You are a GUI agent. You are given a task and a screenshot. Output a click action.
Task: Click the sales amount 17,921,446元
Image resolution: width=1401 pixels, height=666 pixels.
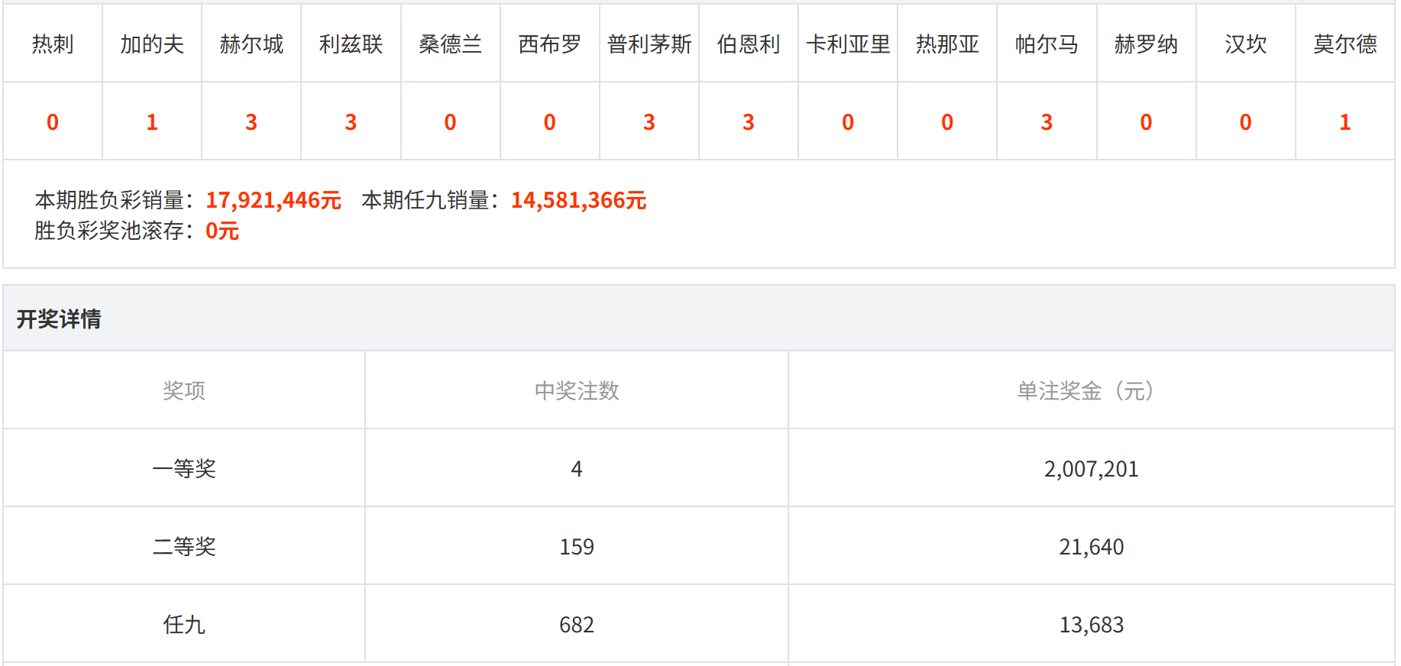[273, 200]
